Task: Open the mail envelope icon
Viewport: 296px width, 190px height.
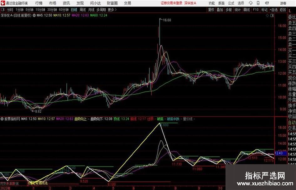Action: tap(267, 3)
